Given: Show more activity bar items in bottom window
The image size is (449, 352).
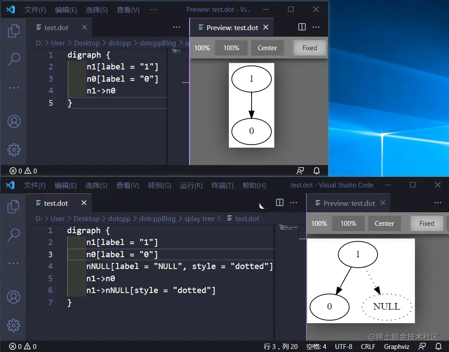Looking at the screenshot, I should (13, 263).
